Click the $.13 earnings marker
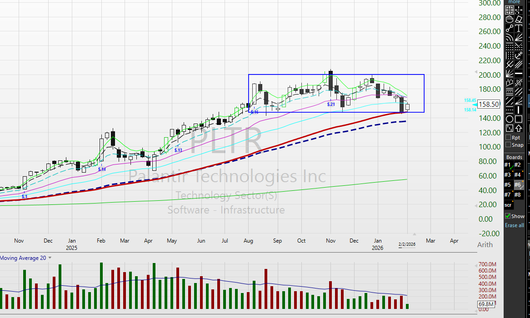This screenshot has height=318, width=530. pos(178,150)
